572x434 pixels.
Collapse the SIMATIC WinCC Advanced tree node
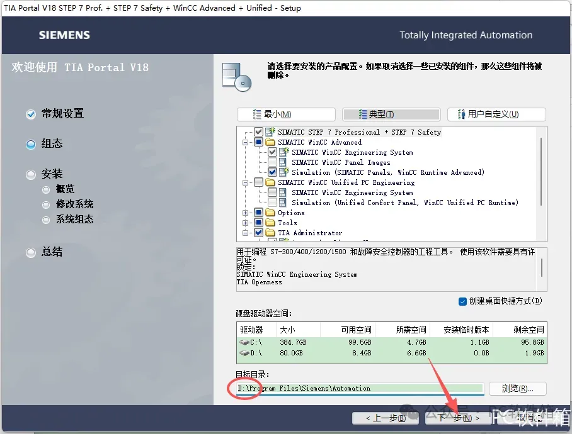coord(246,142)
